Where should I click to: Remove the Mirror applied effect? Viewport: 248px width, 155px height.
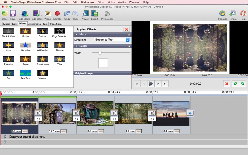pos(129,35)
